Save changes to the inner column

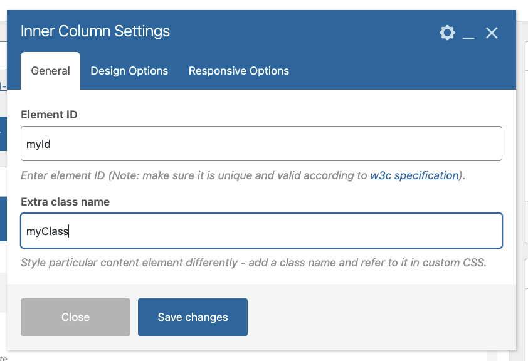click(193, 317)
